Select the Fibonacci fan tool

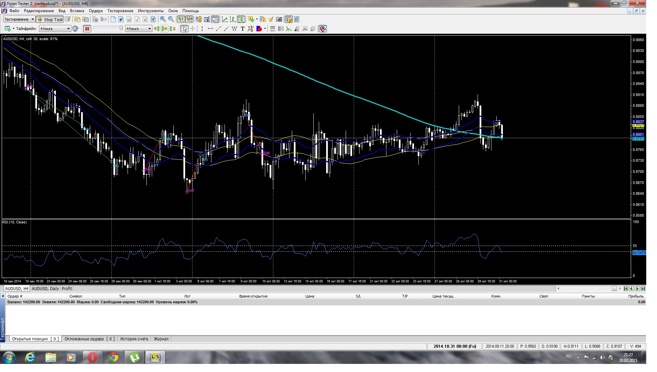[x=297, y=29]
